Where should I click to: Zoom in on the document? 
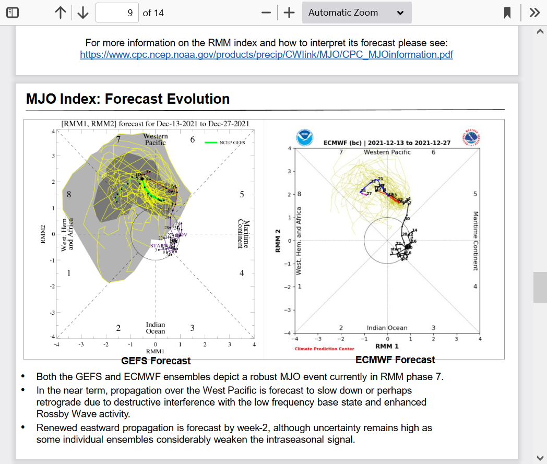tap(289, 13)
